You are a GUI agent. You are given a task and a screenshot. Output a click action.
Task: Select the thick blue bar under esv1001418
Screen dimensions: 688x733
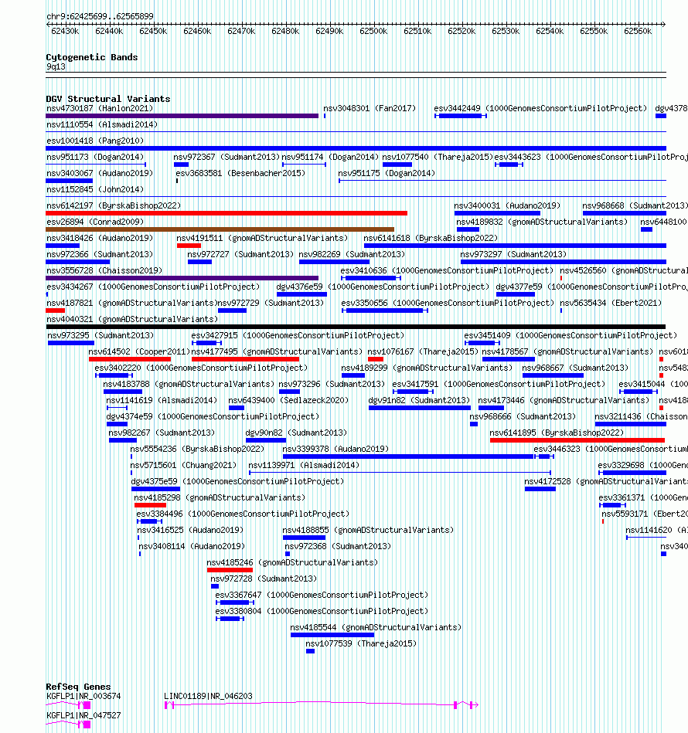pos(356,148)
